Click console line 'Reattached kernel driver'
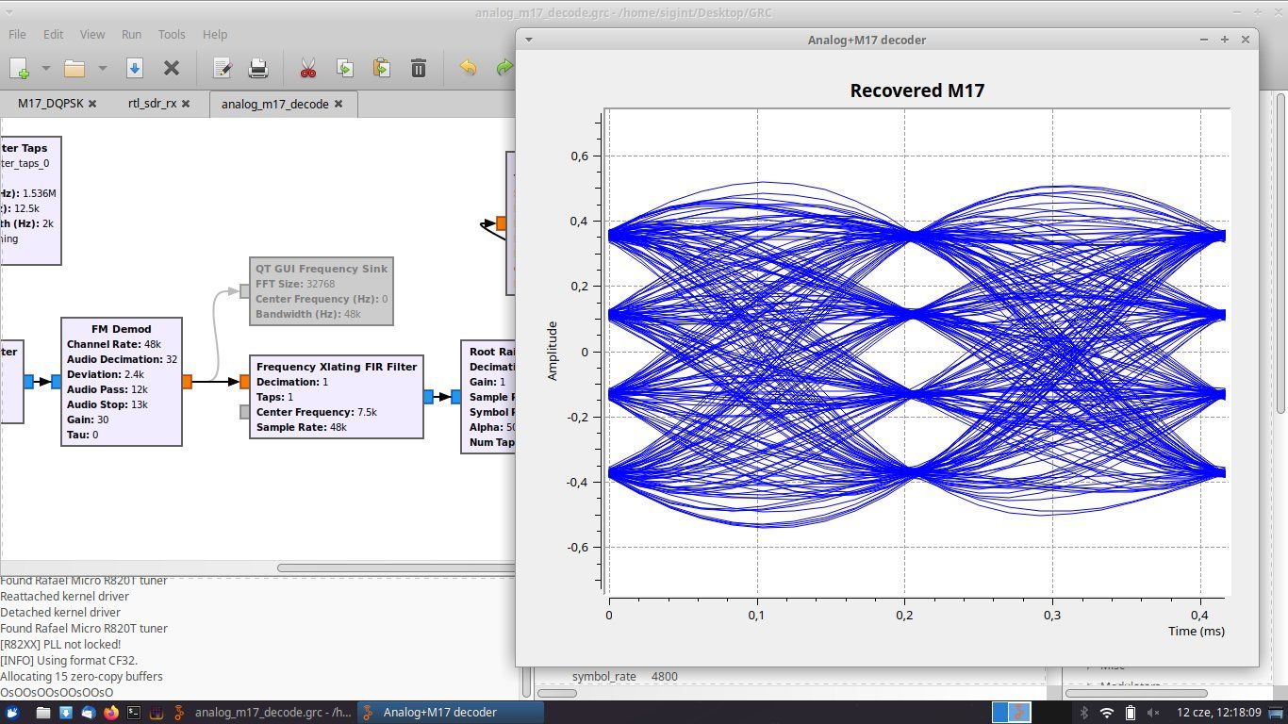 coord(64,596)
